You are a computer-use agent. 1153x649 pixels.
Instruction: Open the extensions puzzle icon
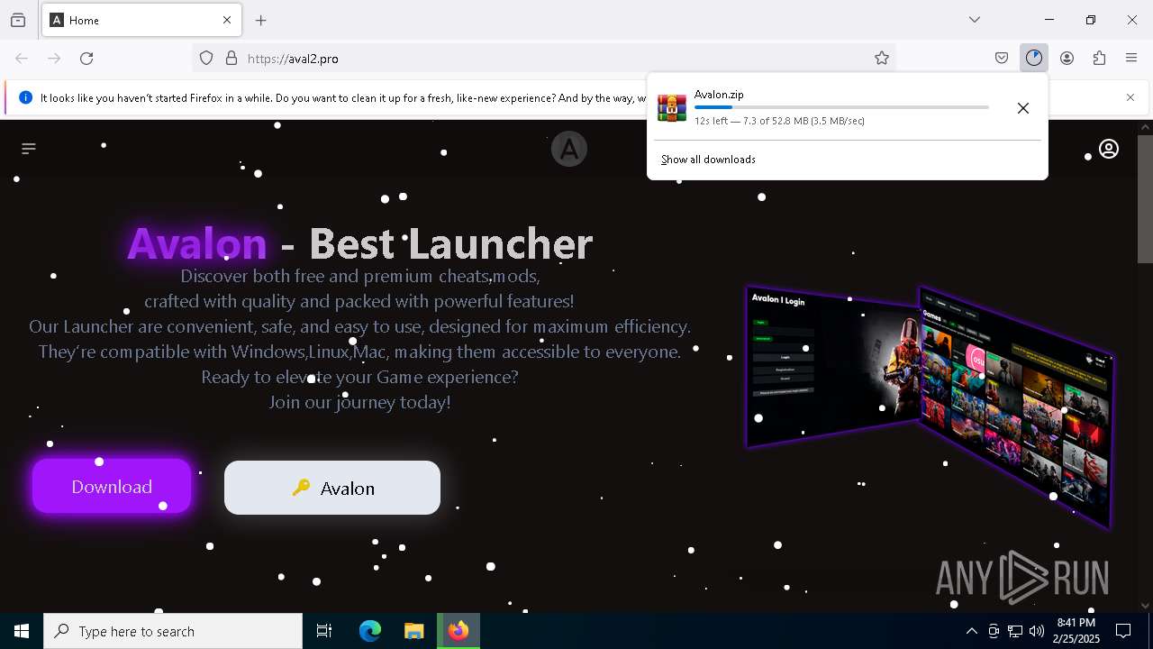tap(1099, 59)
